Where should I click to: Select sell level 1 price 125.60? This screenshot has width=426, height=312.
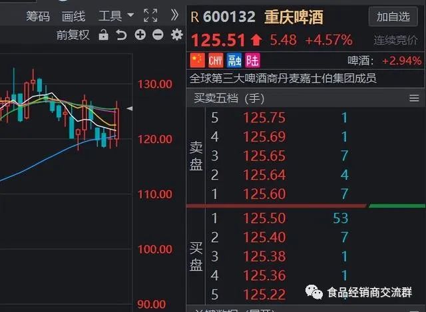pyautogui.click(x=264, y=194)
